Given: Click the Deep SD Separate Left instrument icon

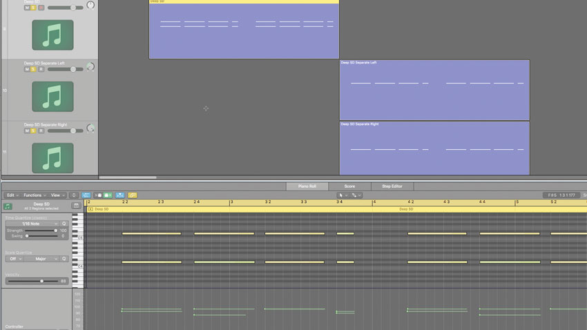Looking at the screenshot, I should tap(52, 97).
